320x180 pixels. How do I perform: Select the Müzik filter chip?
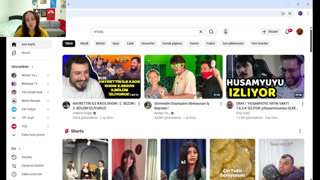84,43
